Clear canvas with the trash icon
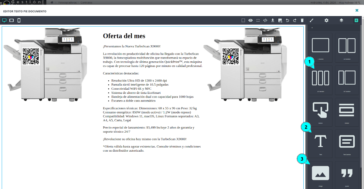Image resolution: width=364 pixels, height=189 pixels. [x=302, y=20]
